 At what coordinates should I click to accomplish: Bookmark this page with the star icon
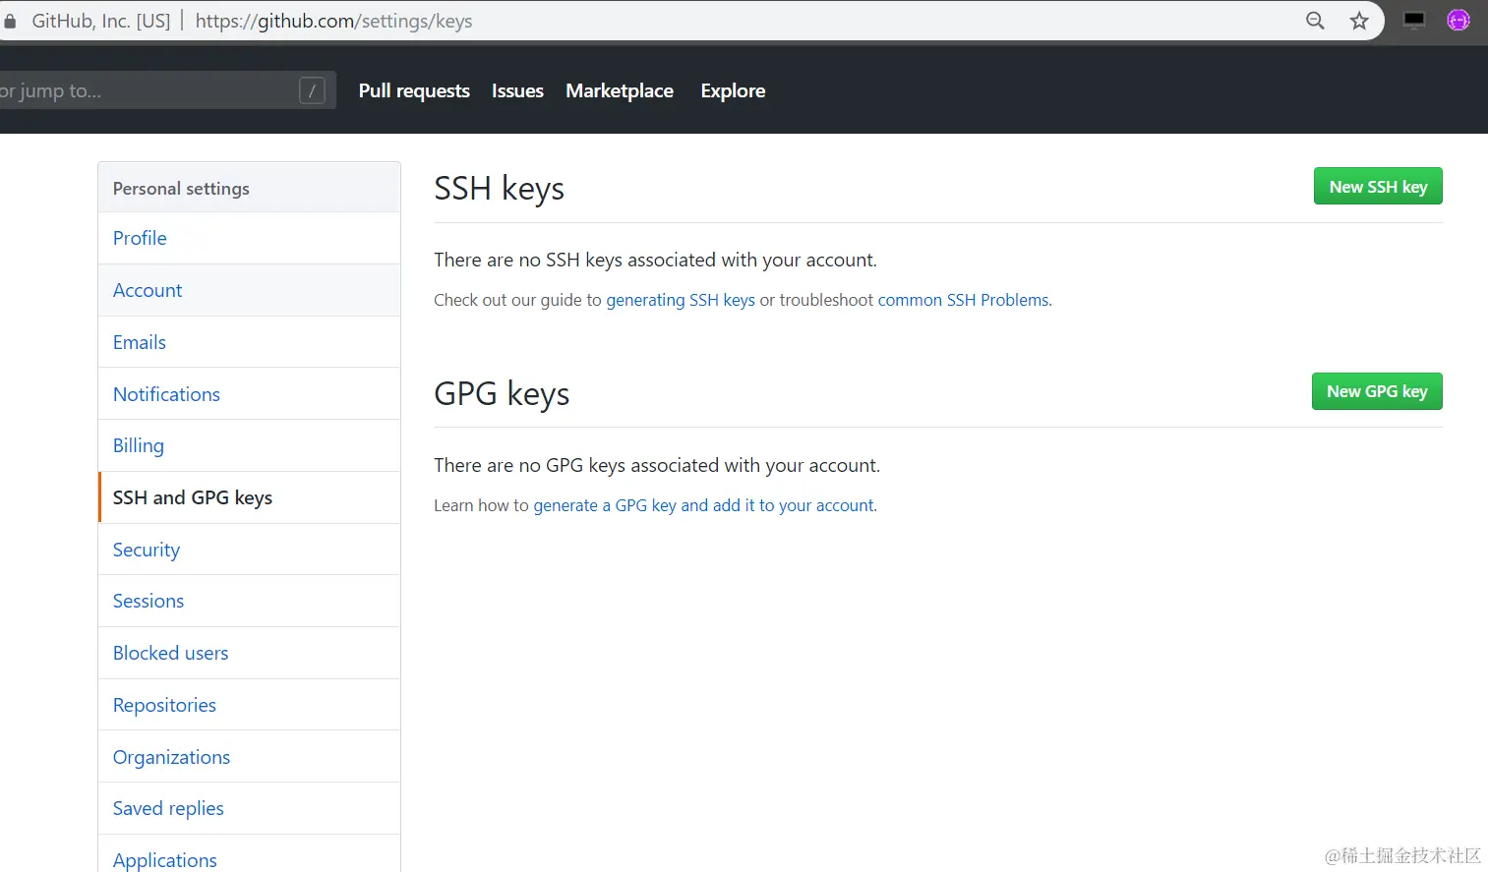(1359, 21)
